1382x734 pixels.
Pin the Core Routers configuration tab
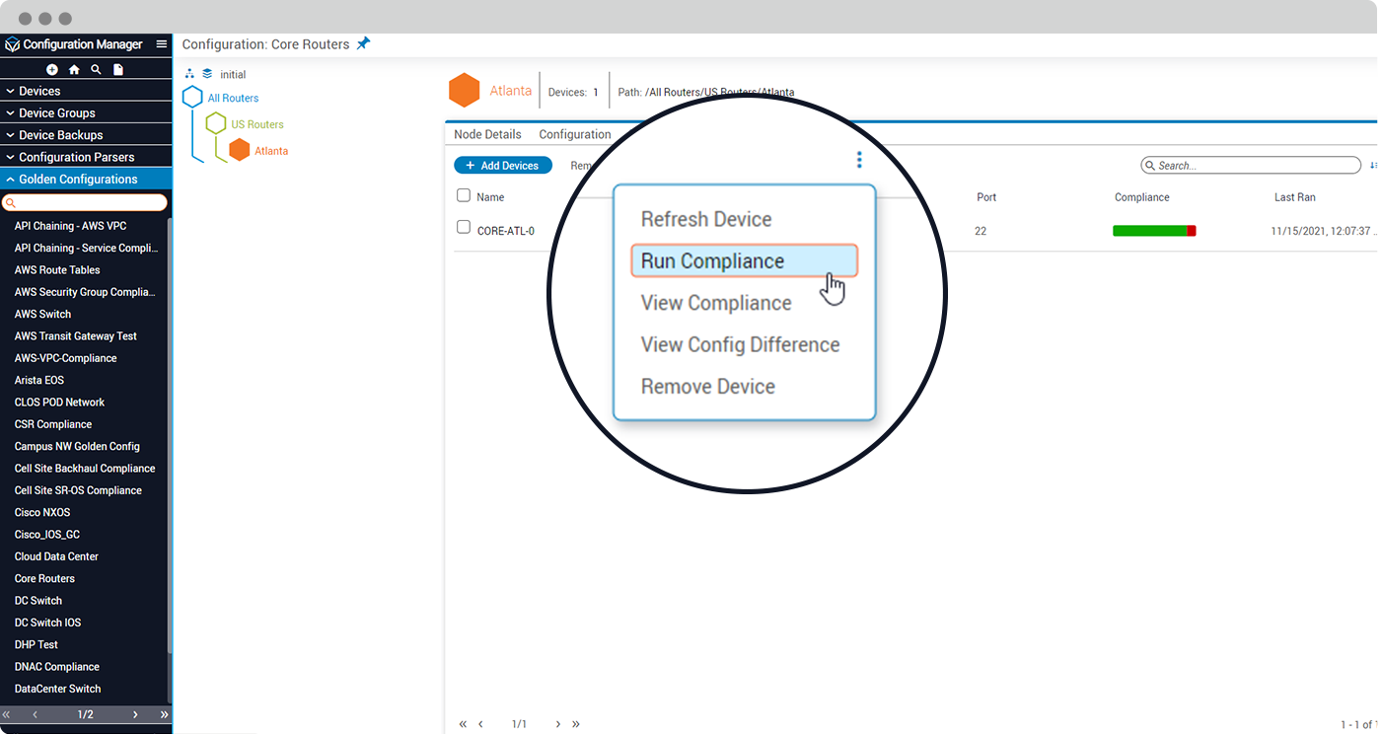click(363, 43)
